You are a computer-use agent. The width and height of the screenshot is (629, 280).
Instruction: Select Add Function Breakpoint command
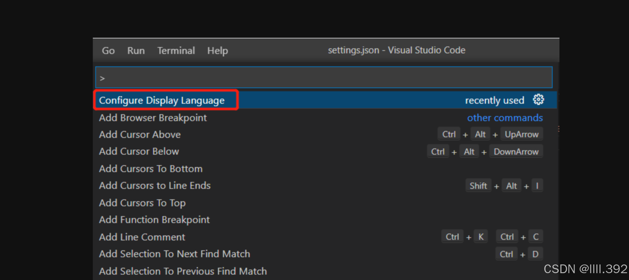click(x=325, y=220)
